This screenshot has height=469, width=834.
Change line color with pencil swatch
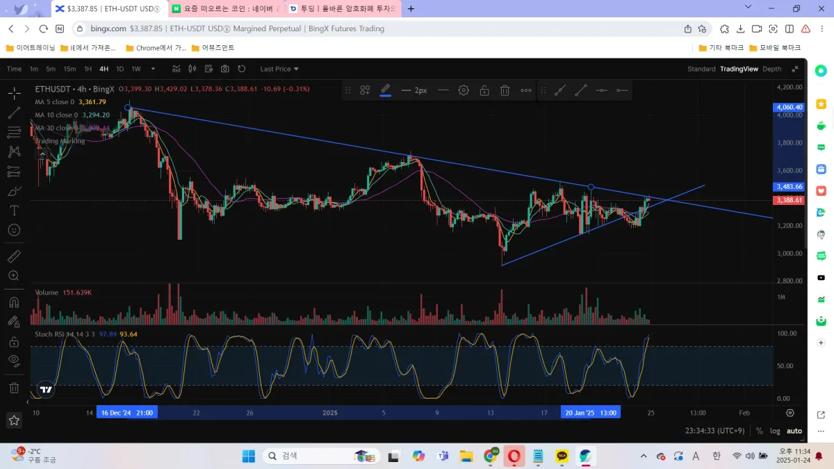[386, 90]
